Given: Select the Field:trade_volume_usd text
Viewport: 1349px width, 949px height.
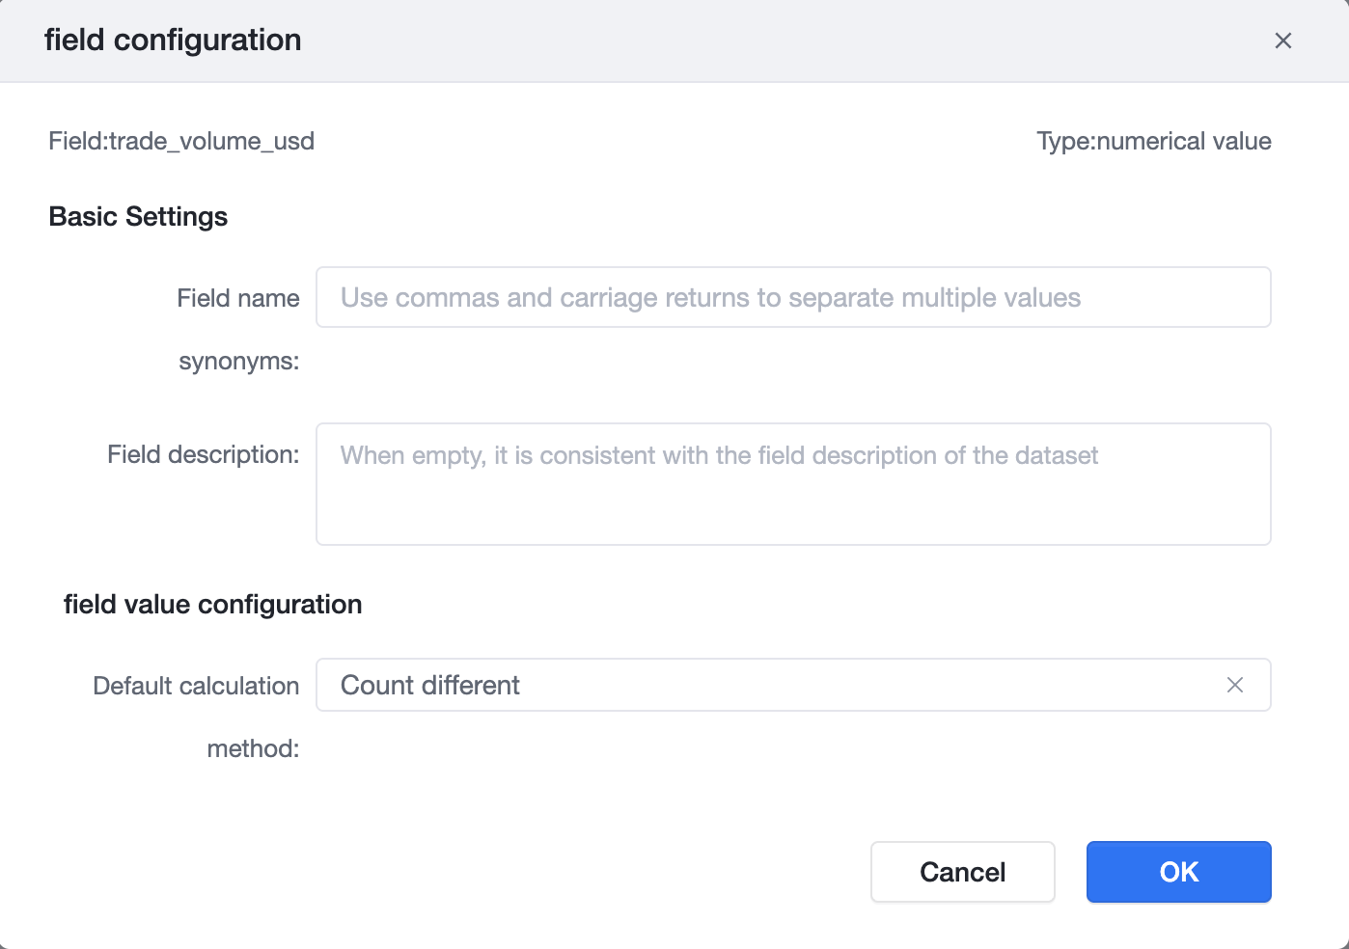Looking at the screenshot, I should coord(181,141).
